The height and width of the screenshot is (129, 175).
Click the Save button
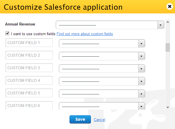point(80,119)
